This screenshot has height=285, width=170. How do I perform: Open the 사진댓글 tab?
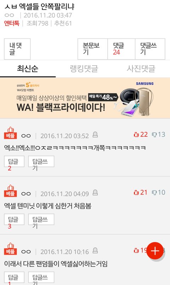click(141, 69)
